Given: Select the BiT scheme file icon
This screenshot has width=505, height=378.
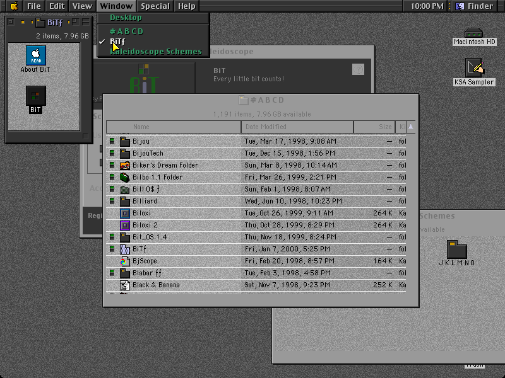Looking at the screenshot, I should tap(36, 96).
